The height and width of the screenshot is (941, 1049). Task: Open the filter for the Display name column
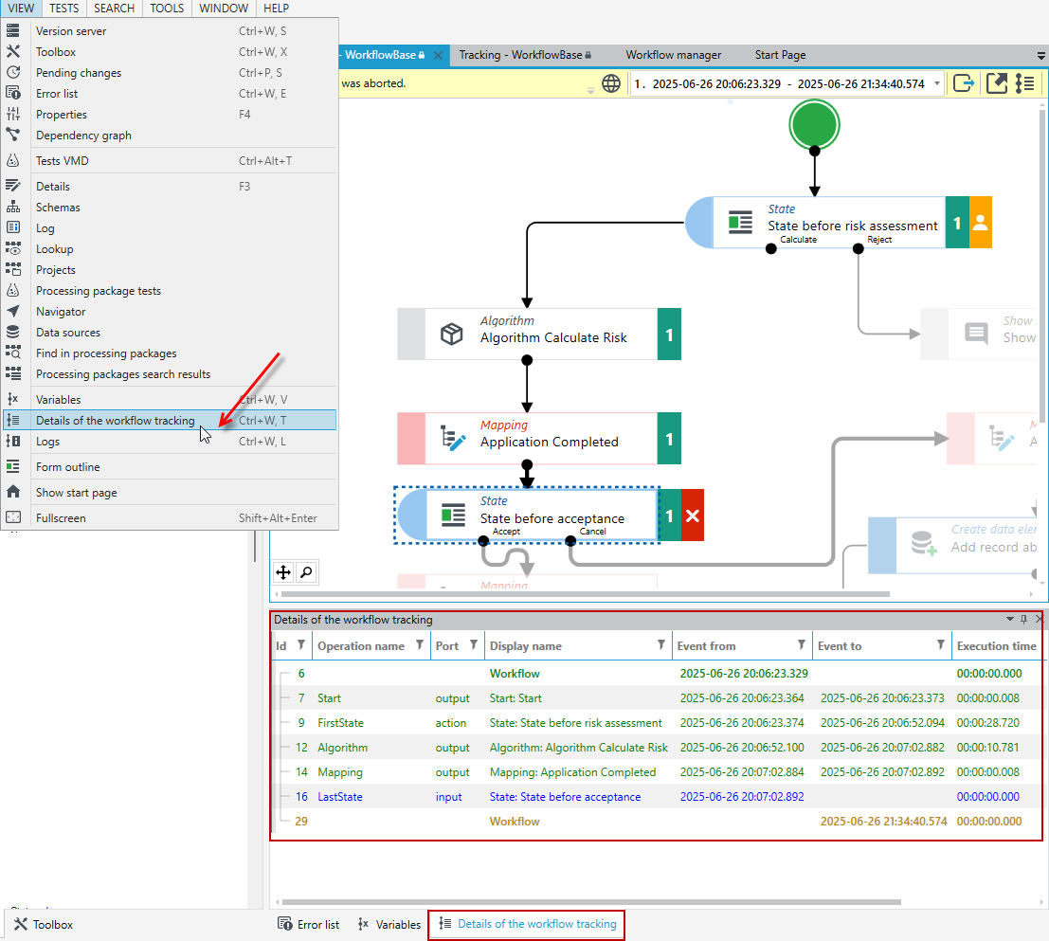point(661,644)
